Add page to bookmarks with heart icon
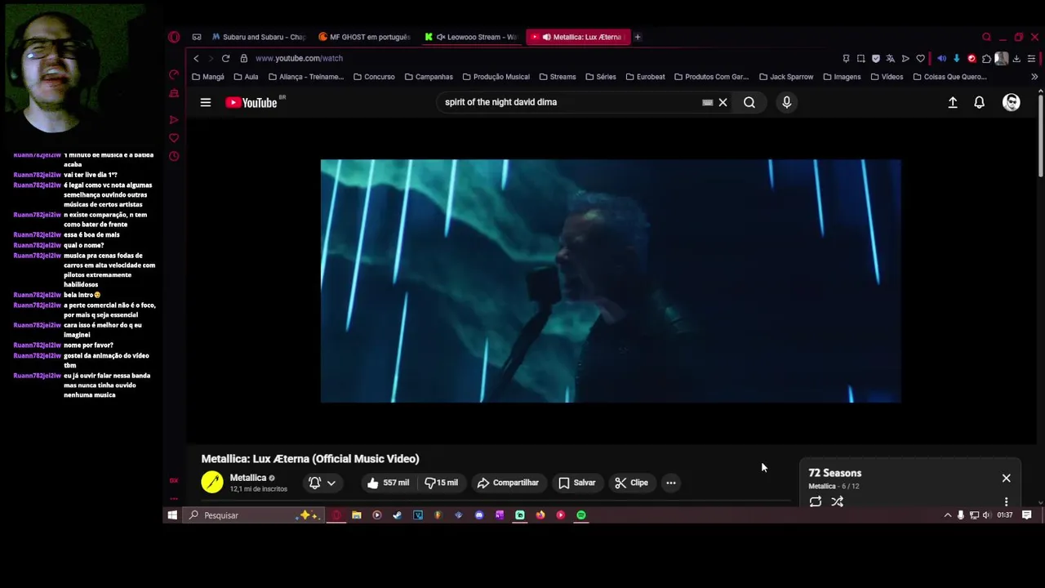The height and width of the screenshot is (588, 1045). 921,58
